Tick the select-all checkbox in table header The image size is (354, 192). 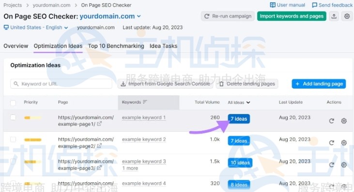click(x=13, y=103)
